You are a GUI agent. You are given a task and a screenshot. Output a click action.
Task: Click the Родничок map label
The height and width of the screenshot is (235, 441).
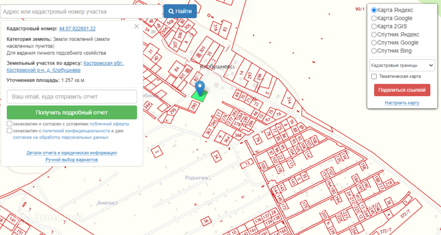click(197, 178)
